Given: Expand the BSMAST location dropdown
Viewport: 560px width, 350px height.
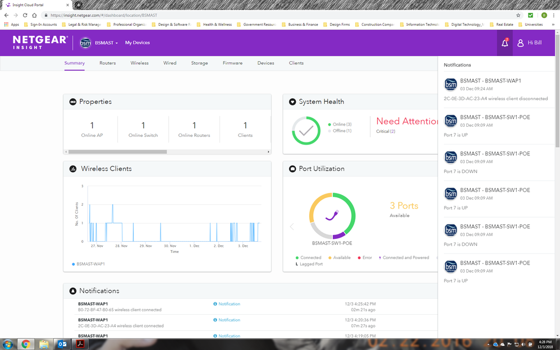Looking at the screenshot, I should coord(106,43).
